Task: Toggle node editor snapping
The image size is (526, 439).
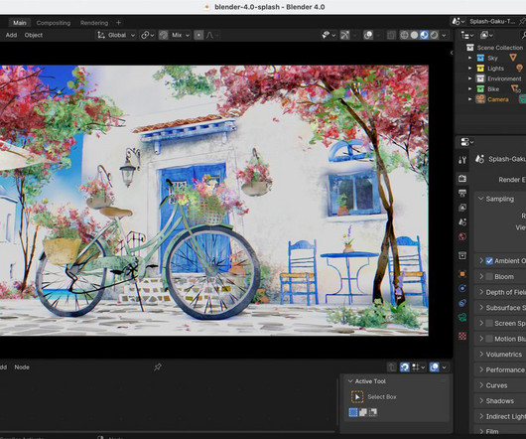Action: click(405, 367)
